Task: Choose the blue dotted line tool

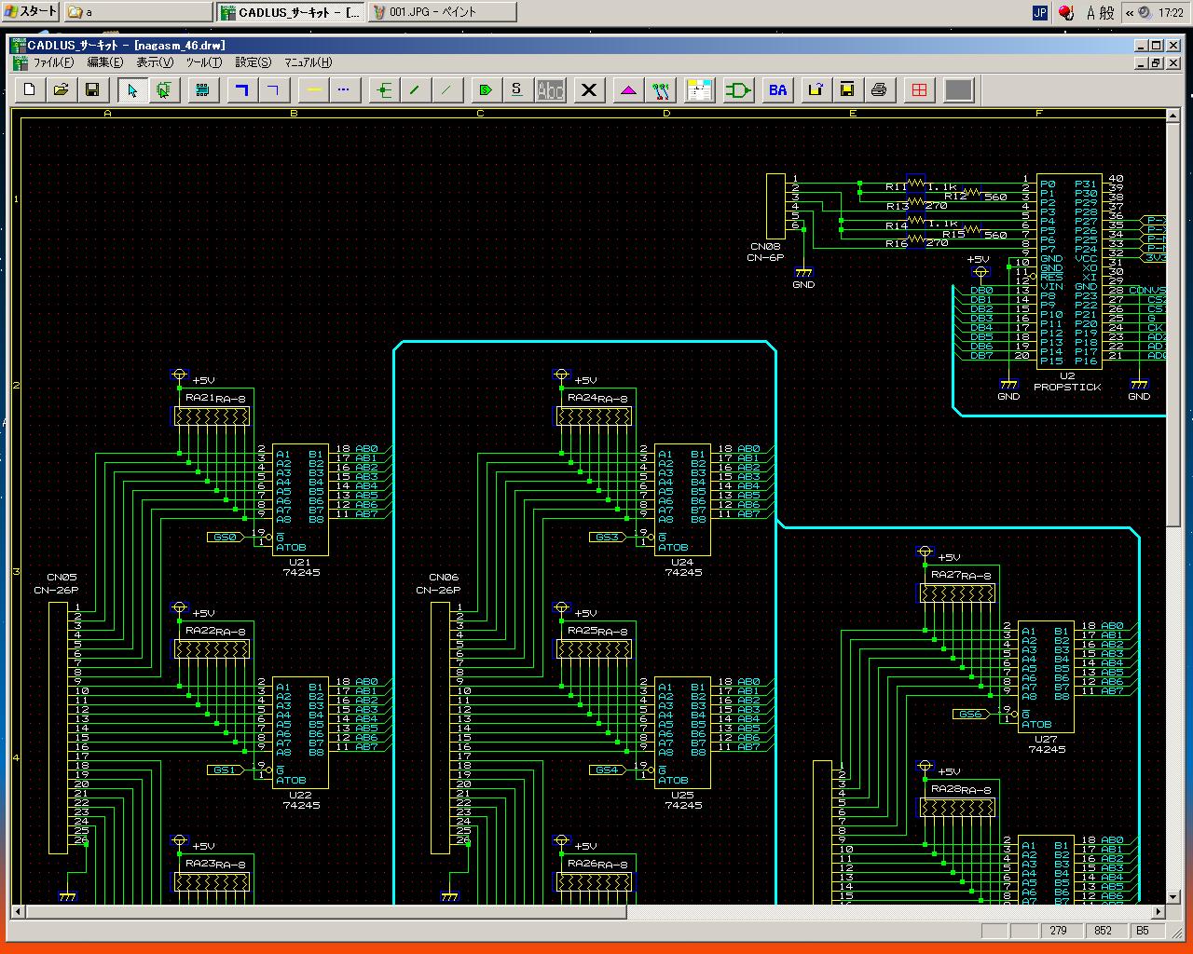Action: click(344, 89)
